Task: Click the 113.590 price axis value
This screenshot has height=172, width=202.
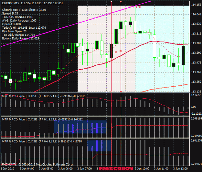Action: [196, 53]
